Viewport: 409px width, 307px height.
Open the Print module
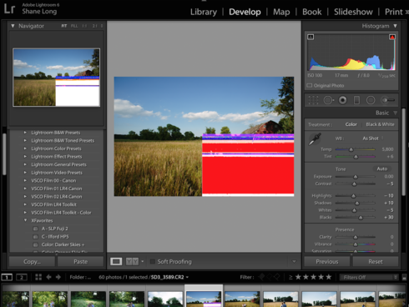pos(394,12)
